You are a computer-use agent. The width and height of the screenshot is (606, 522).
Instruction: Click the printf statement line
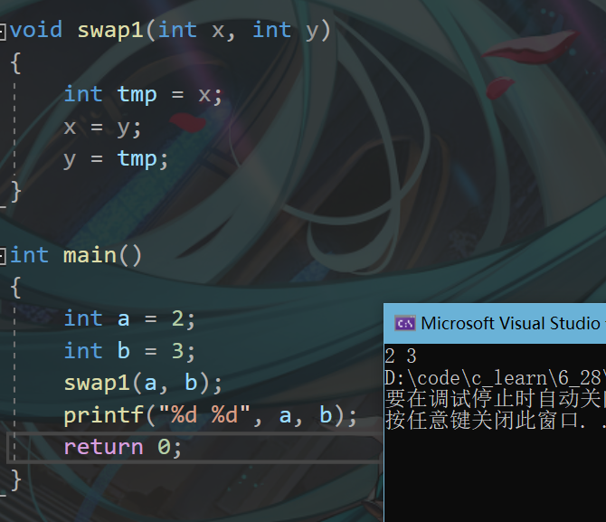point(211,415)
